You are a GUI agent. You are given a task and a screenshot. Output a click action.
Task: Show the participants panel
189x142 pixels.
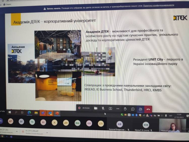pyautogui.click(x=140, y=109)
